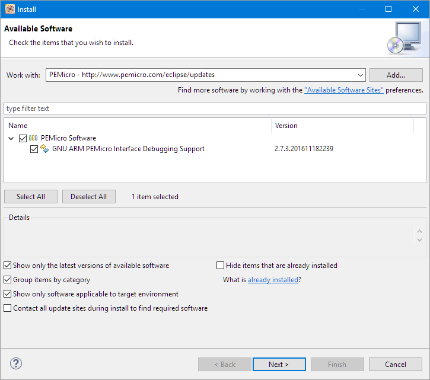
Task: Maximize the Install window
Action: 388,9
